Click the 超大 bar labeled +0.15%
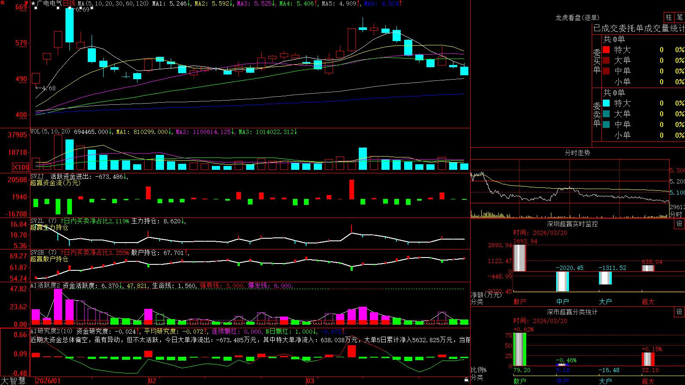The image size is (685, 385). tap(648, 359)
